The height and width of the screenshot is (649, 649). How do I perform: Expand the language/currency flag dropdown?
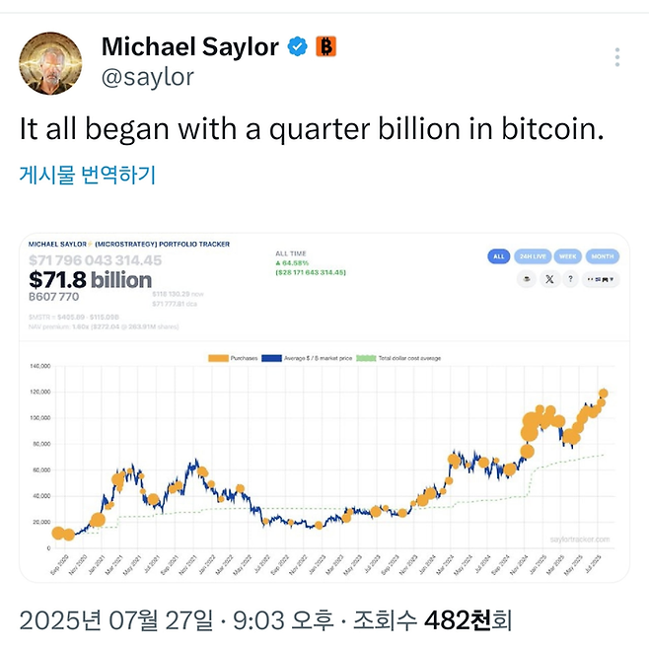pos(601,279)
